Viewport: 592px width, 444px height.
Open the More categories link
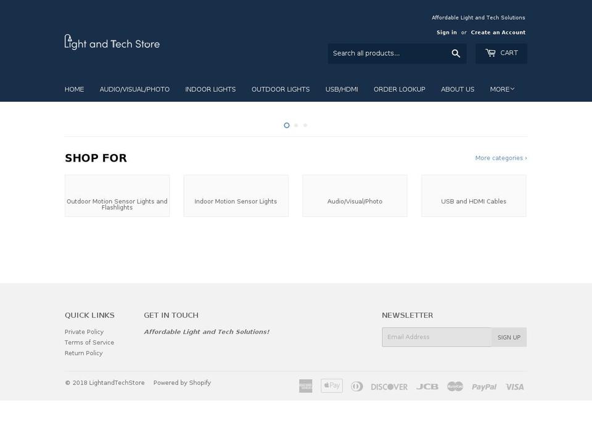(501, 158)
